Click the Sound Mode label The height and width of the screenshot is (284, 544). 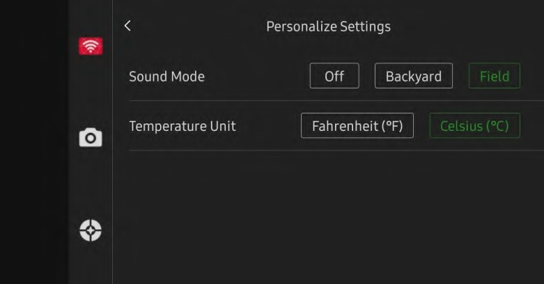[x=166, y=77]
